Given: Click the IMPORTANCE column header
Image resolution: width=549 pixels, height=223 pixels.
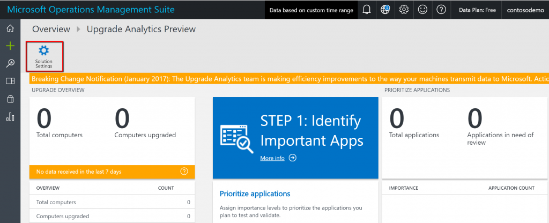Looking at the screenshot, I should (403, 188).
